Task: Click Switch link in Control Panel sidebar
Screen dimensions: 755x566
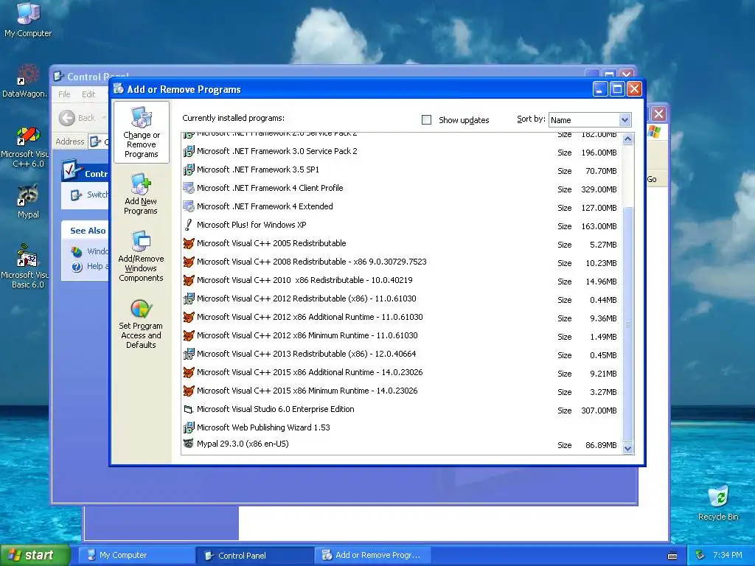Action: click(x=97, y=195)
